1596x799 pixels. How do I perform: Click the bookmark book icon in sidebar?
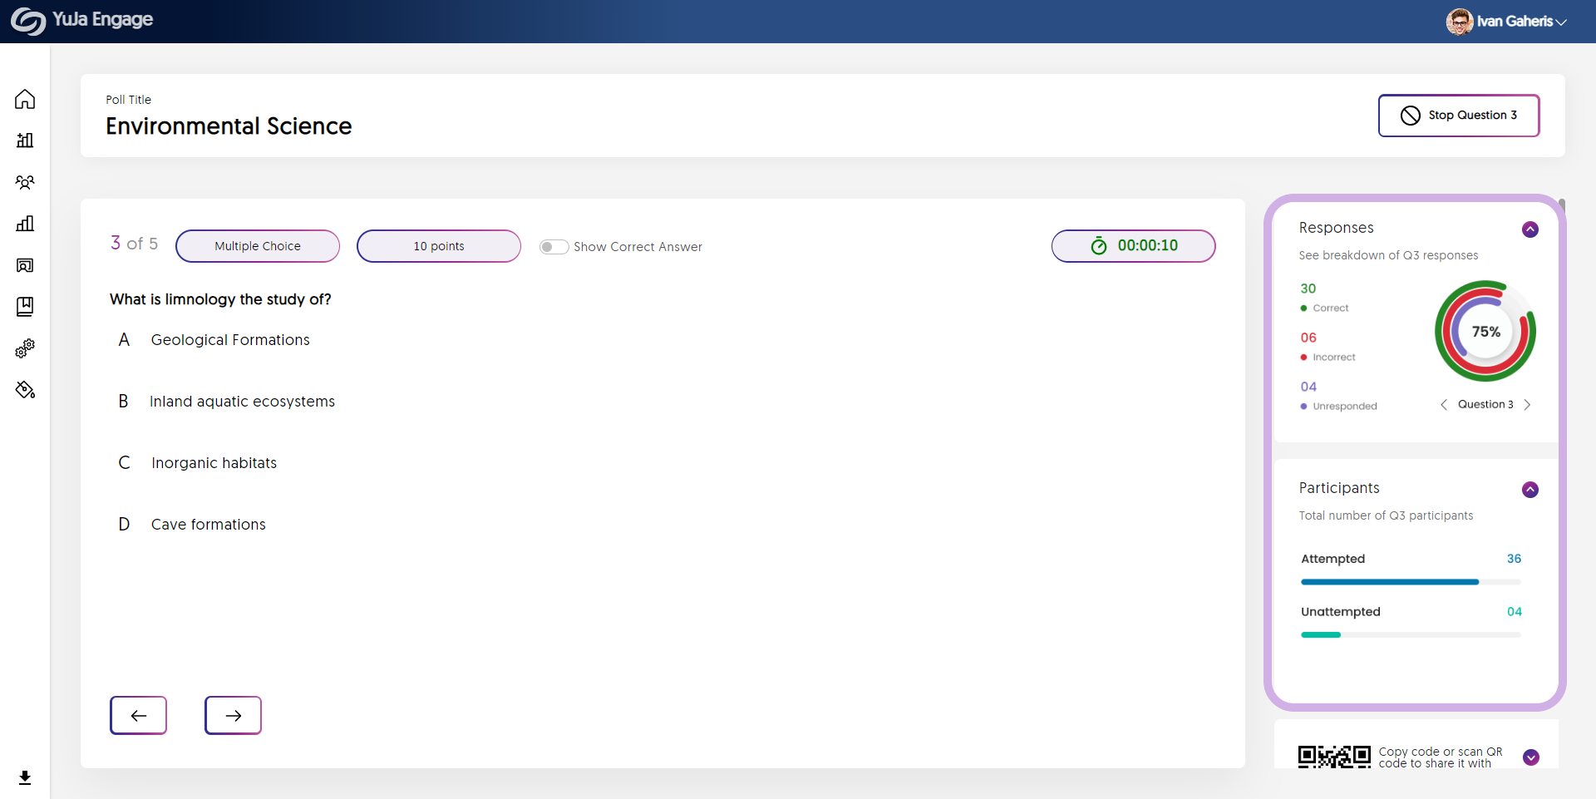25,307
